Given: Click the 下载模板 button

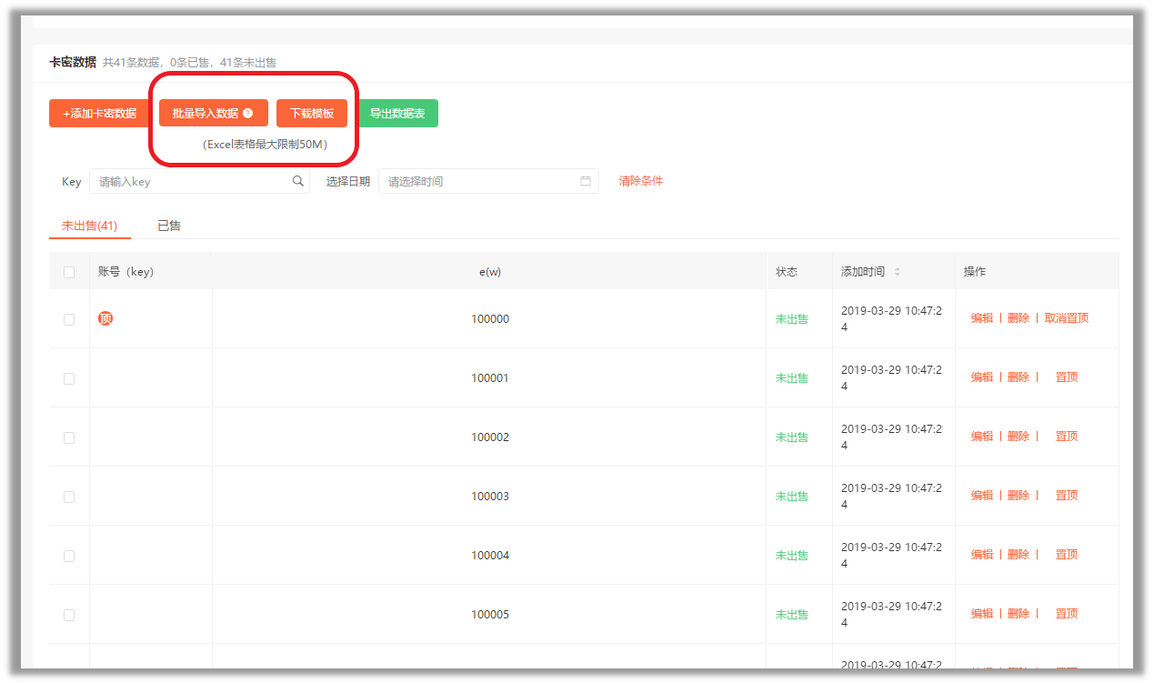Looking at the screenshot, I should pyautogui.click(x=312, y=114).
